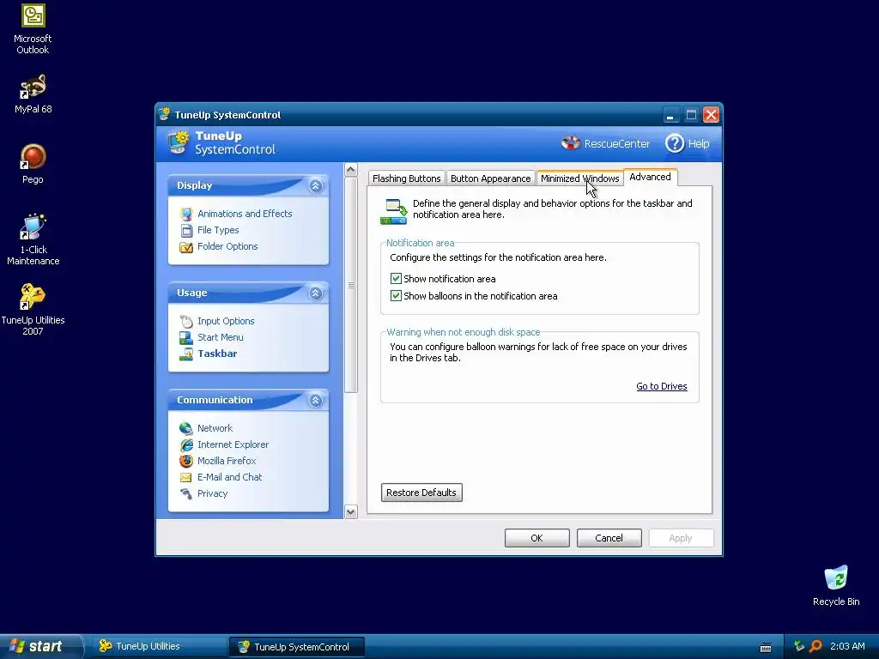
Task: Uncheck Show balloons in the notification area
Action: point(396,295)
